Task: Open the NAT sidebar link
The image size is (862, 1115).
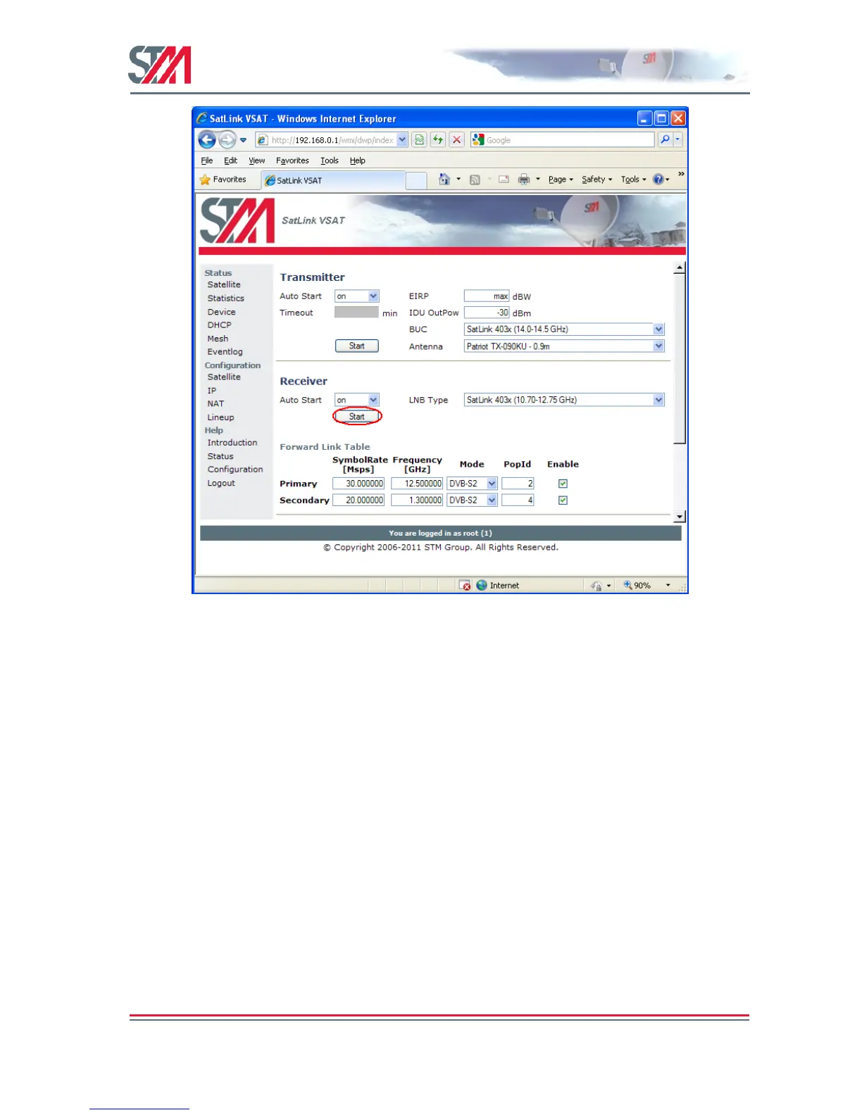Action: (x=216, y=403)
